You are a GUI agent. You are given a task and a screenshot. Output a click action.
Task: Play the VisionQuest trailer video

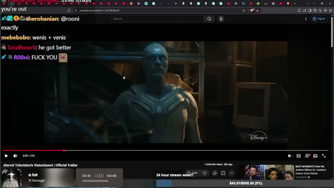[6, 156]
